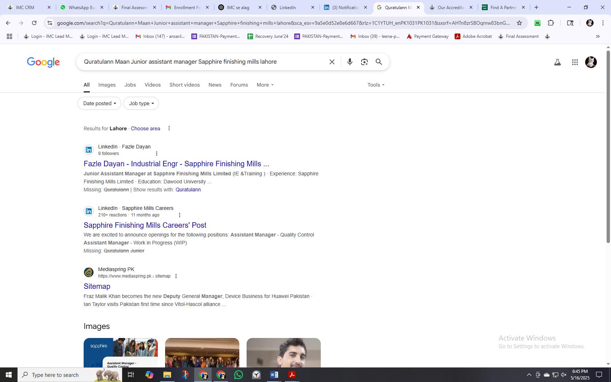Expand the Tools dropdown

tap(376, 85)
